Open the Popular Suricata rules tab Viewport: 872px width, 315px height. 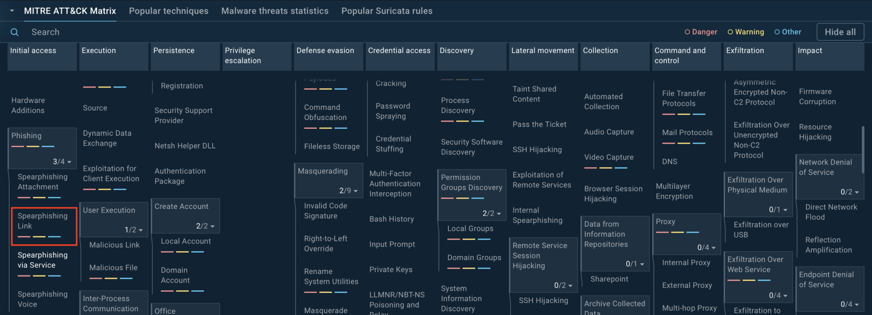(x=387, y=11)
